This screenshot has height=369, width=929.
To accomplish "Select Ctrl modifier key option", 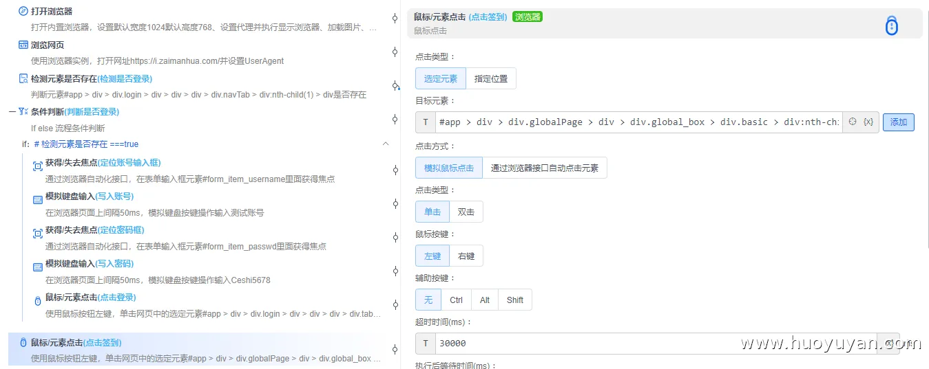I will coord(457,300).
